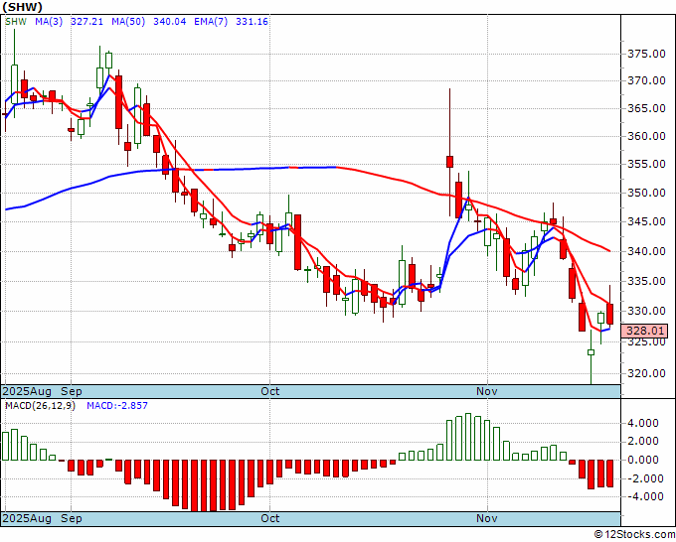
Task: Click the tallest green MACD histogram bar
Action: pyautogui.click(x=468, y=437)
